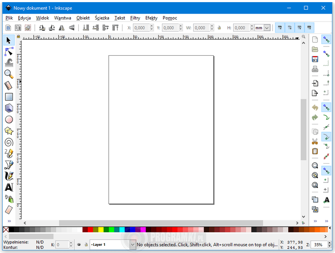Select the Measure ruler tool

point(9,86)
